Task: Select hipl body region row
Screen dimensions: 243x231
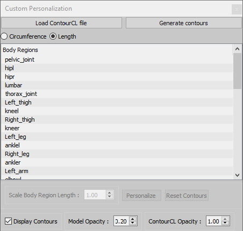Action: point(117,68)
